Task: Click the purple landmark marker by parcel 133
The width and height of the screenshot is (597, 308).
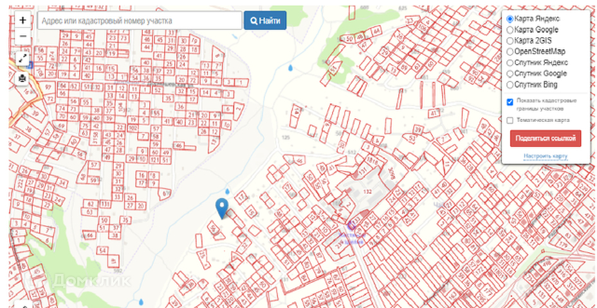Action: pyautogui.click(x=352, y=226)
